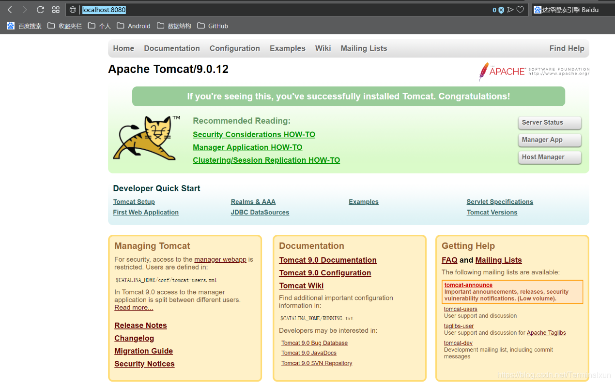Open the 个人 bookmark folder
This screenshot has width=615, height=384.
click(x=99, y=26)
